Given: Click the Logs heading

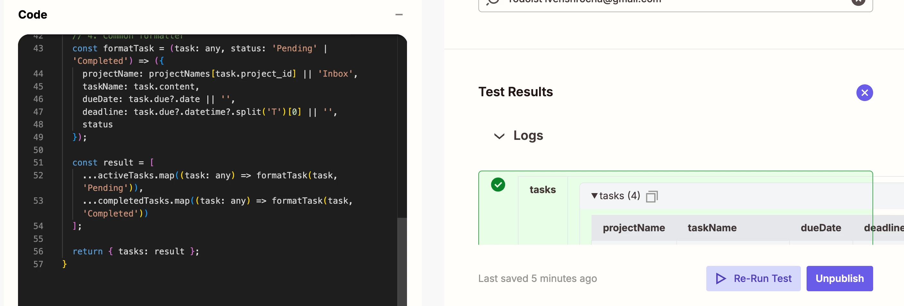Looking at the screenshot, I should 528,135.
